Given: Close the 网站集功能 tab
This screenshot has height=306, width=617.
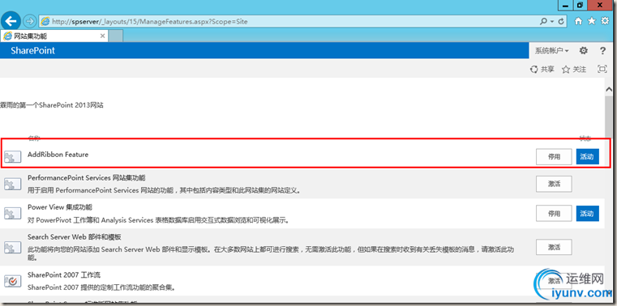Looking at the screenshot, I should [103, 36].
